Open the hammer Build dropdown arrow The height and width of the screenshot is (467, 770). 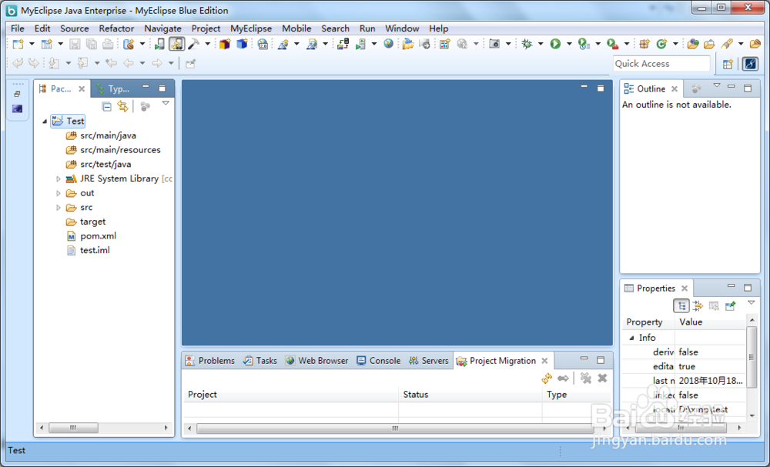[x=207, y=44]
